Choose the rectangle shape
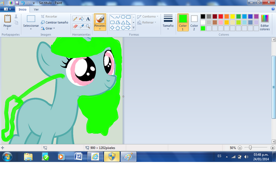This screenshot has height=173, width=276. click(x=129, y=17)
